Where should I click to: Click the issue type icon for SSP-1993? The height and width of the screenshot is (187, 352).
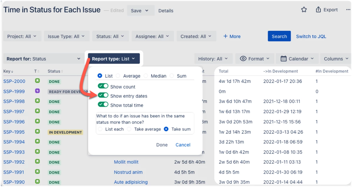point(37,151)
